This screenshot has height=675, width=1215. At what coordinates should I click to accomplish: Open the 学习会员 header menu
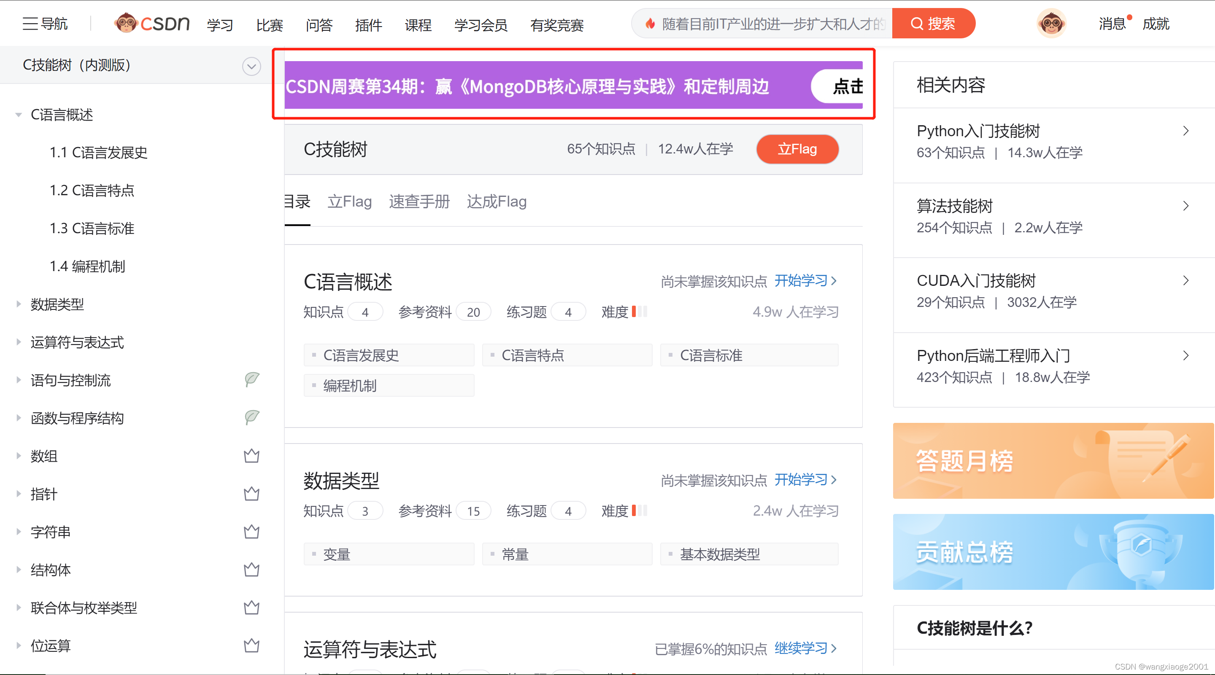[481, 24]
